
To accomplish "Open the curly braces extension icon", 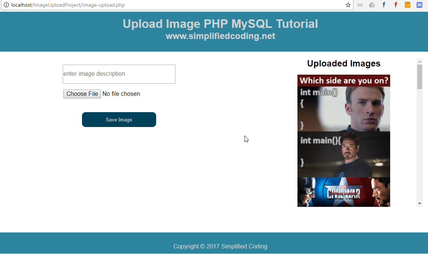I will (x=360, y=5).
